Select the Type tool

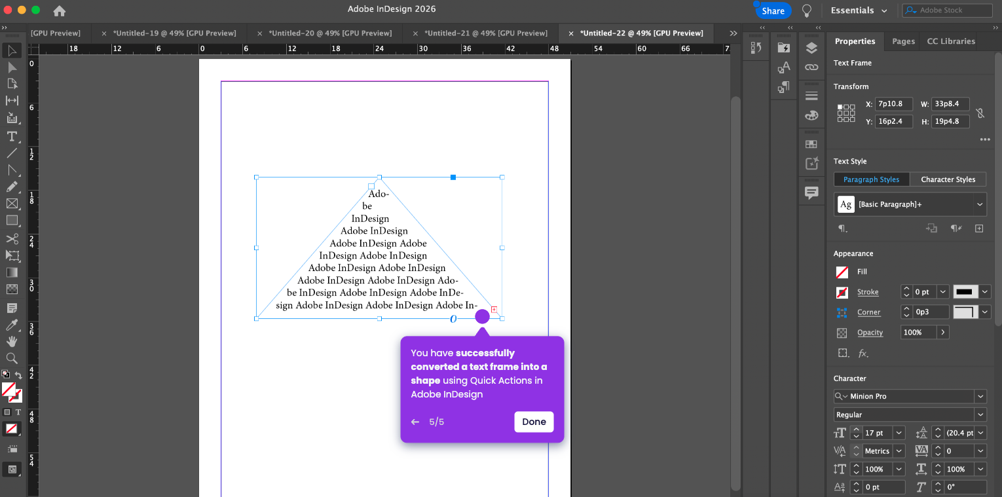[12, 136]
